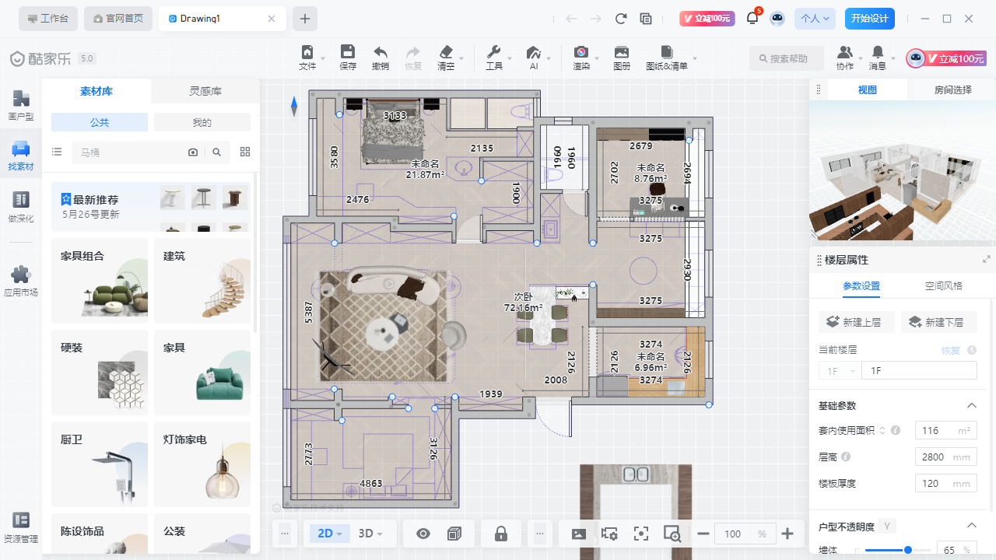Open the 3D view mode dropdown
Viewport: 996px width, 560px height.
370,534
